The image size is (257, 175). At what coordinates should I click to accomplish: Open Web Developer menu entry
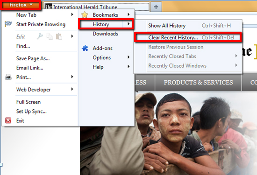pyautogui.click(x=40, y=90)
